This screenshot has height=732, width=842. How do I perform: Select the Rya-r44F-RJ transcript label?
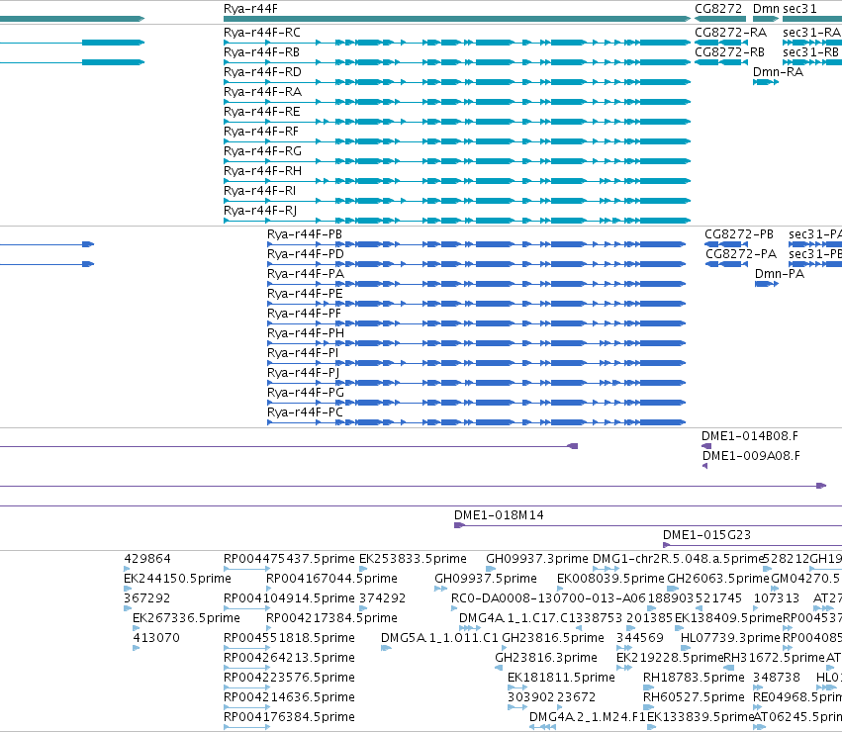tap(260, 211)
